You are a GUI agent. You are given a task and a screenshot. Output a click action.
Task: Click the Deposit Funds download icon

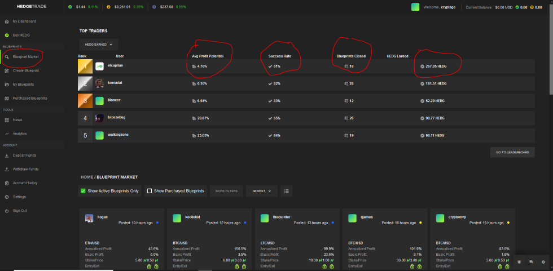(x=7, y=156)
